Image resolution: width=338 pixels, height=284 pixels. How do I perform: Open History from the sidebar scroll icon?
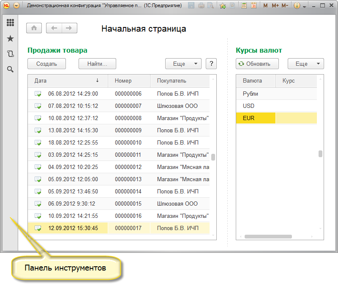(x=10, y=54)
